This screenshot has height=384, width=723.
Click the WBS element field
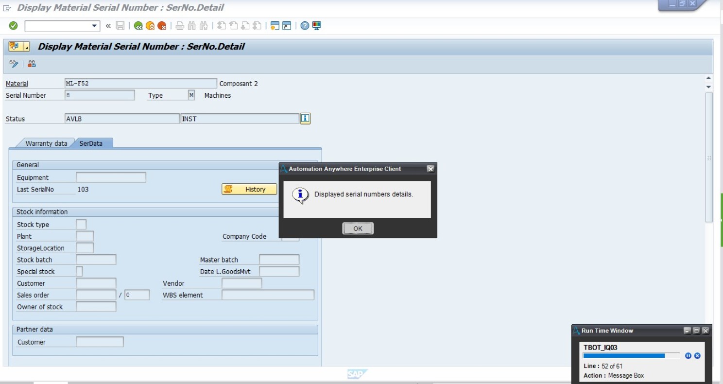(268, 295)
